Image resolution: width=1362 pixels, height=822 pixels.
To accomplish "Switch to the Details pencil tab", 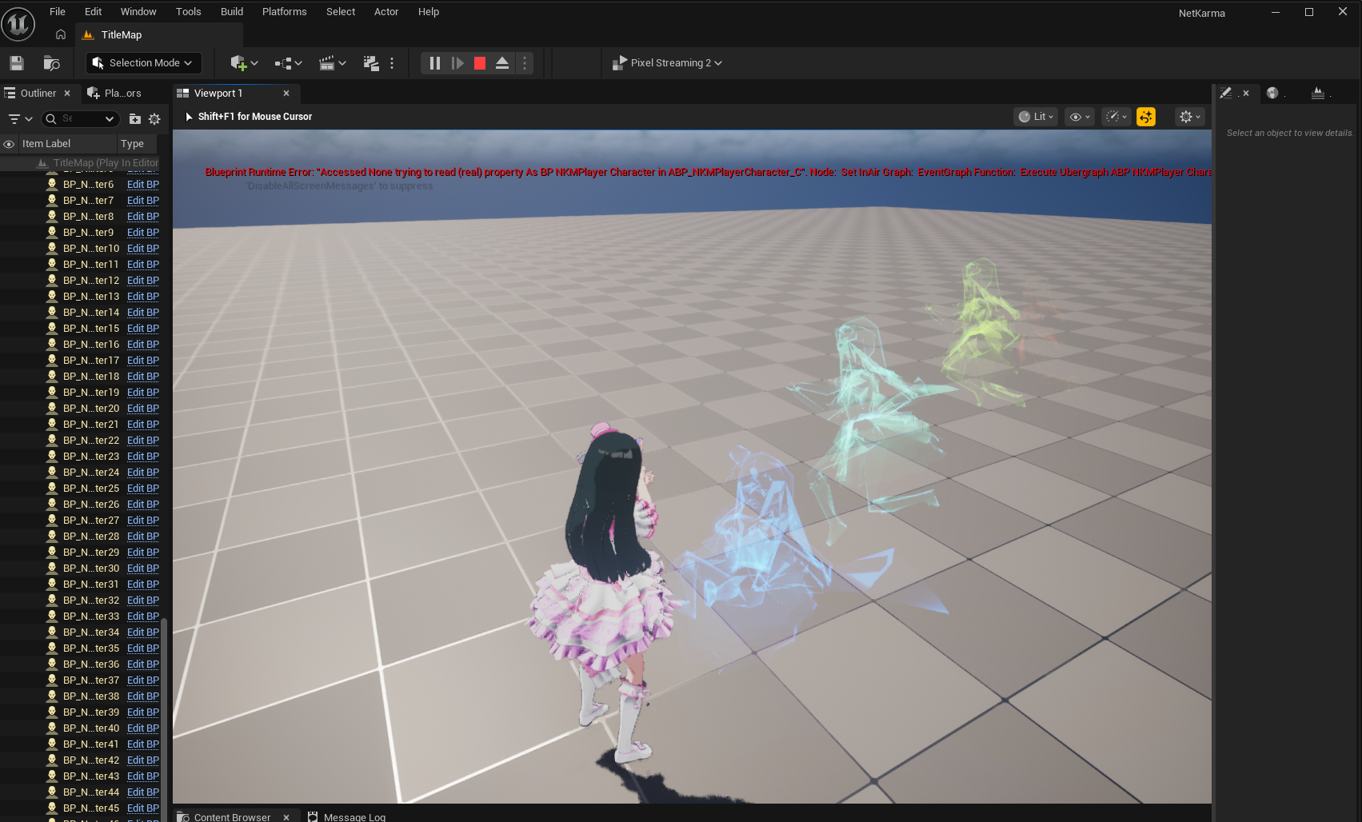I will click(x=1226, y=94).
